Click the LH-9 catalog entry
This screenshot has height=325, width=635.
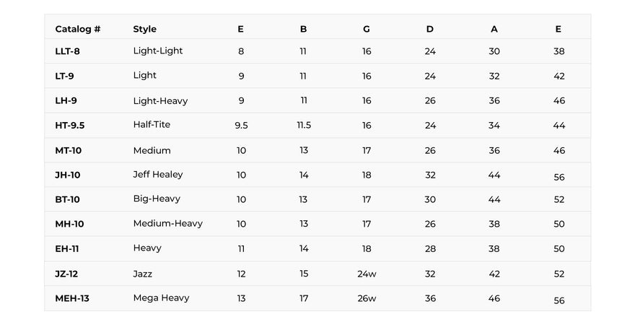click(x=66, y=100)
